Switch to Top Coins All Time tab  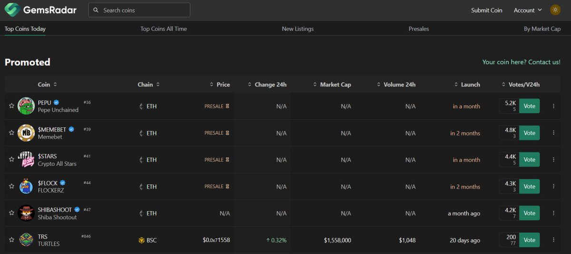pos(164,29)
